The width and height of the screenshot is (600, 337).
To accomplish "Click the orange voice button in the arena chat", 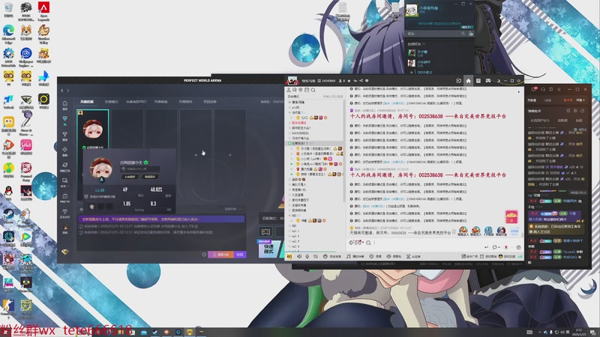I will click(x=220, y=255).
